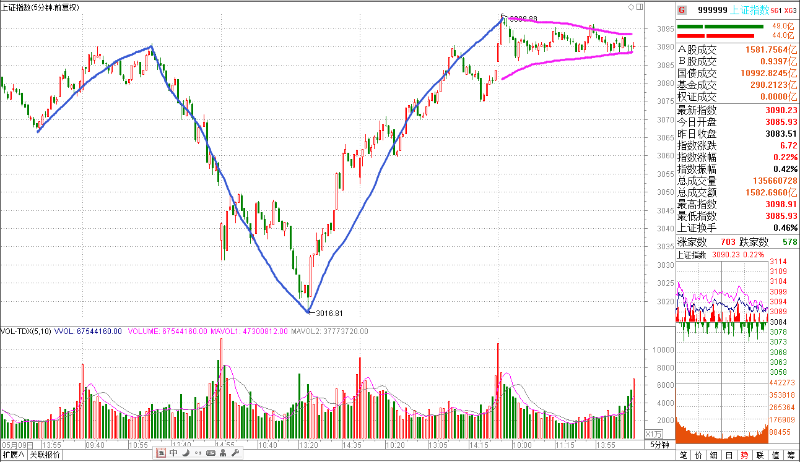Click the 上证指数 name link in header

tap(750, 10)
